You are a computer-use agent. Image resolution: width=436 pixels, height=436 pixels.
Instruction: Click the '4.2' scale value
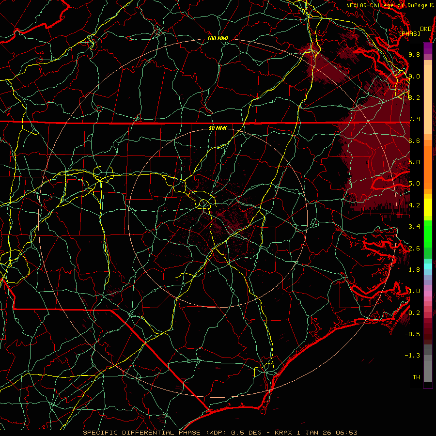[x=414, y=205]
